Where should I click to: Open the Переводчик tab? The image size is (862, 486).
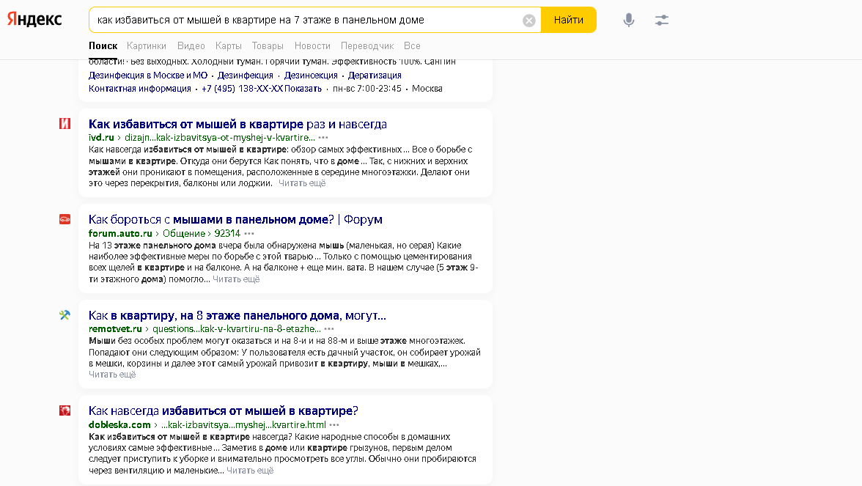[x=367, y=45]
